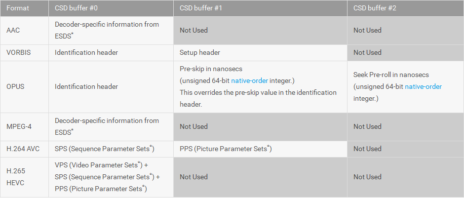Select the MPEG-4 format cell
This screenshot has height=198, width=464.
click(x=20, y=126)
